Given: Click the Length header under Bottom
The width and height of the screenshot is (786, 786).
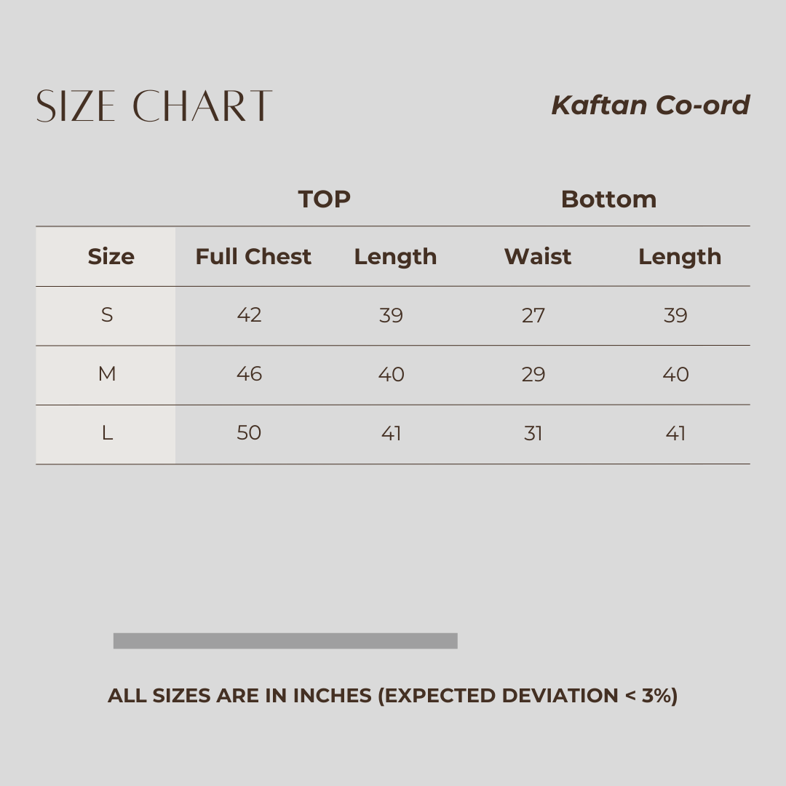Looking at the screenshot, I should pos(680,257).
